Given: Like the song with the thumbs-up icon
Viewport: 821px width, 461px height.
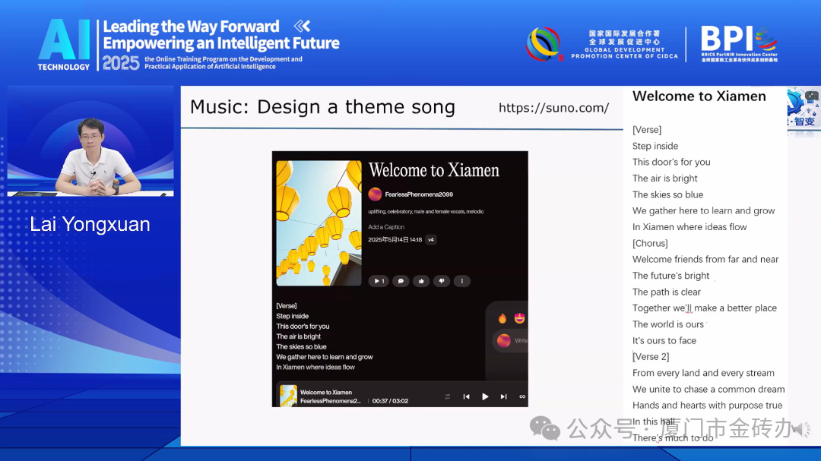Looking at the screenshot, I should (x=421, y=281).
